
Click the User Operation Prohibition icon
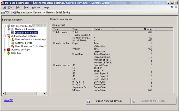click(13, 46)
